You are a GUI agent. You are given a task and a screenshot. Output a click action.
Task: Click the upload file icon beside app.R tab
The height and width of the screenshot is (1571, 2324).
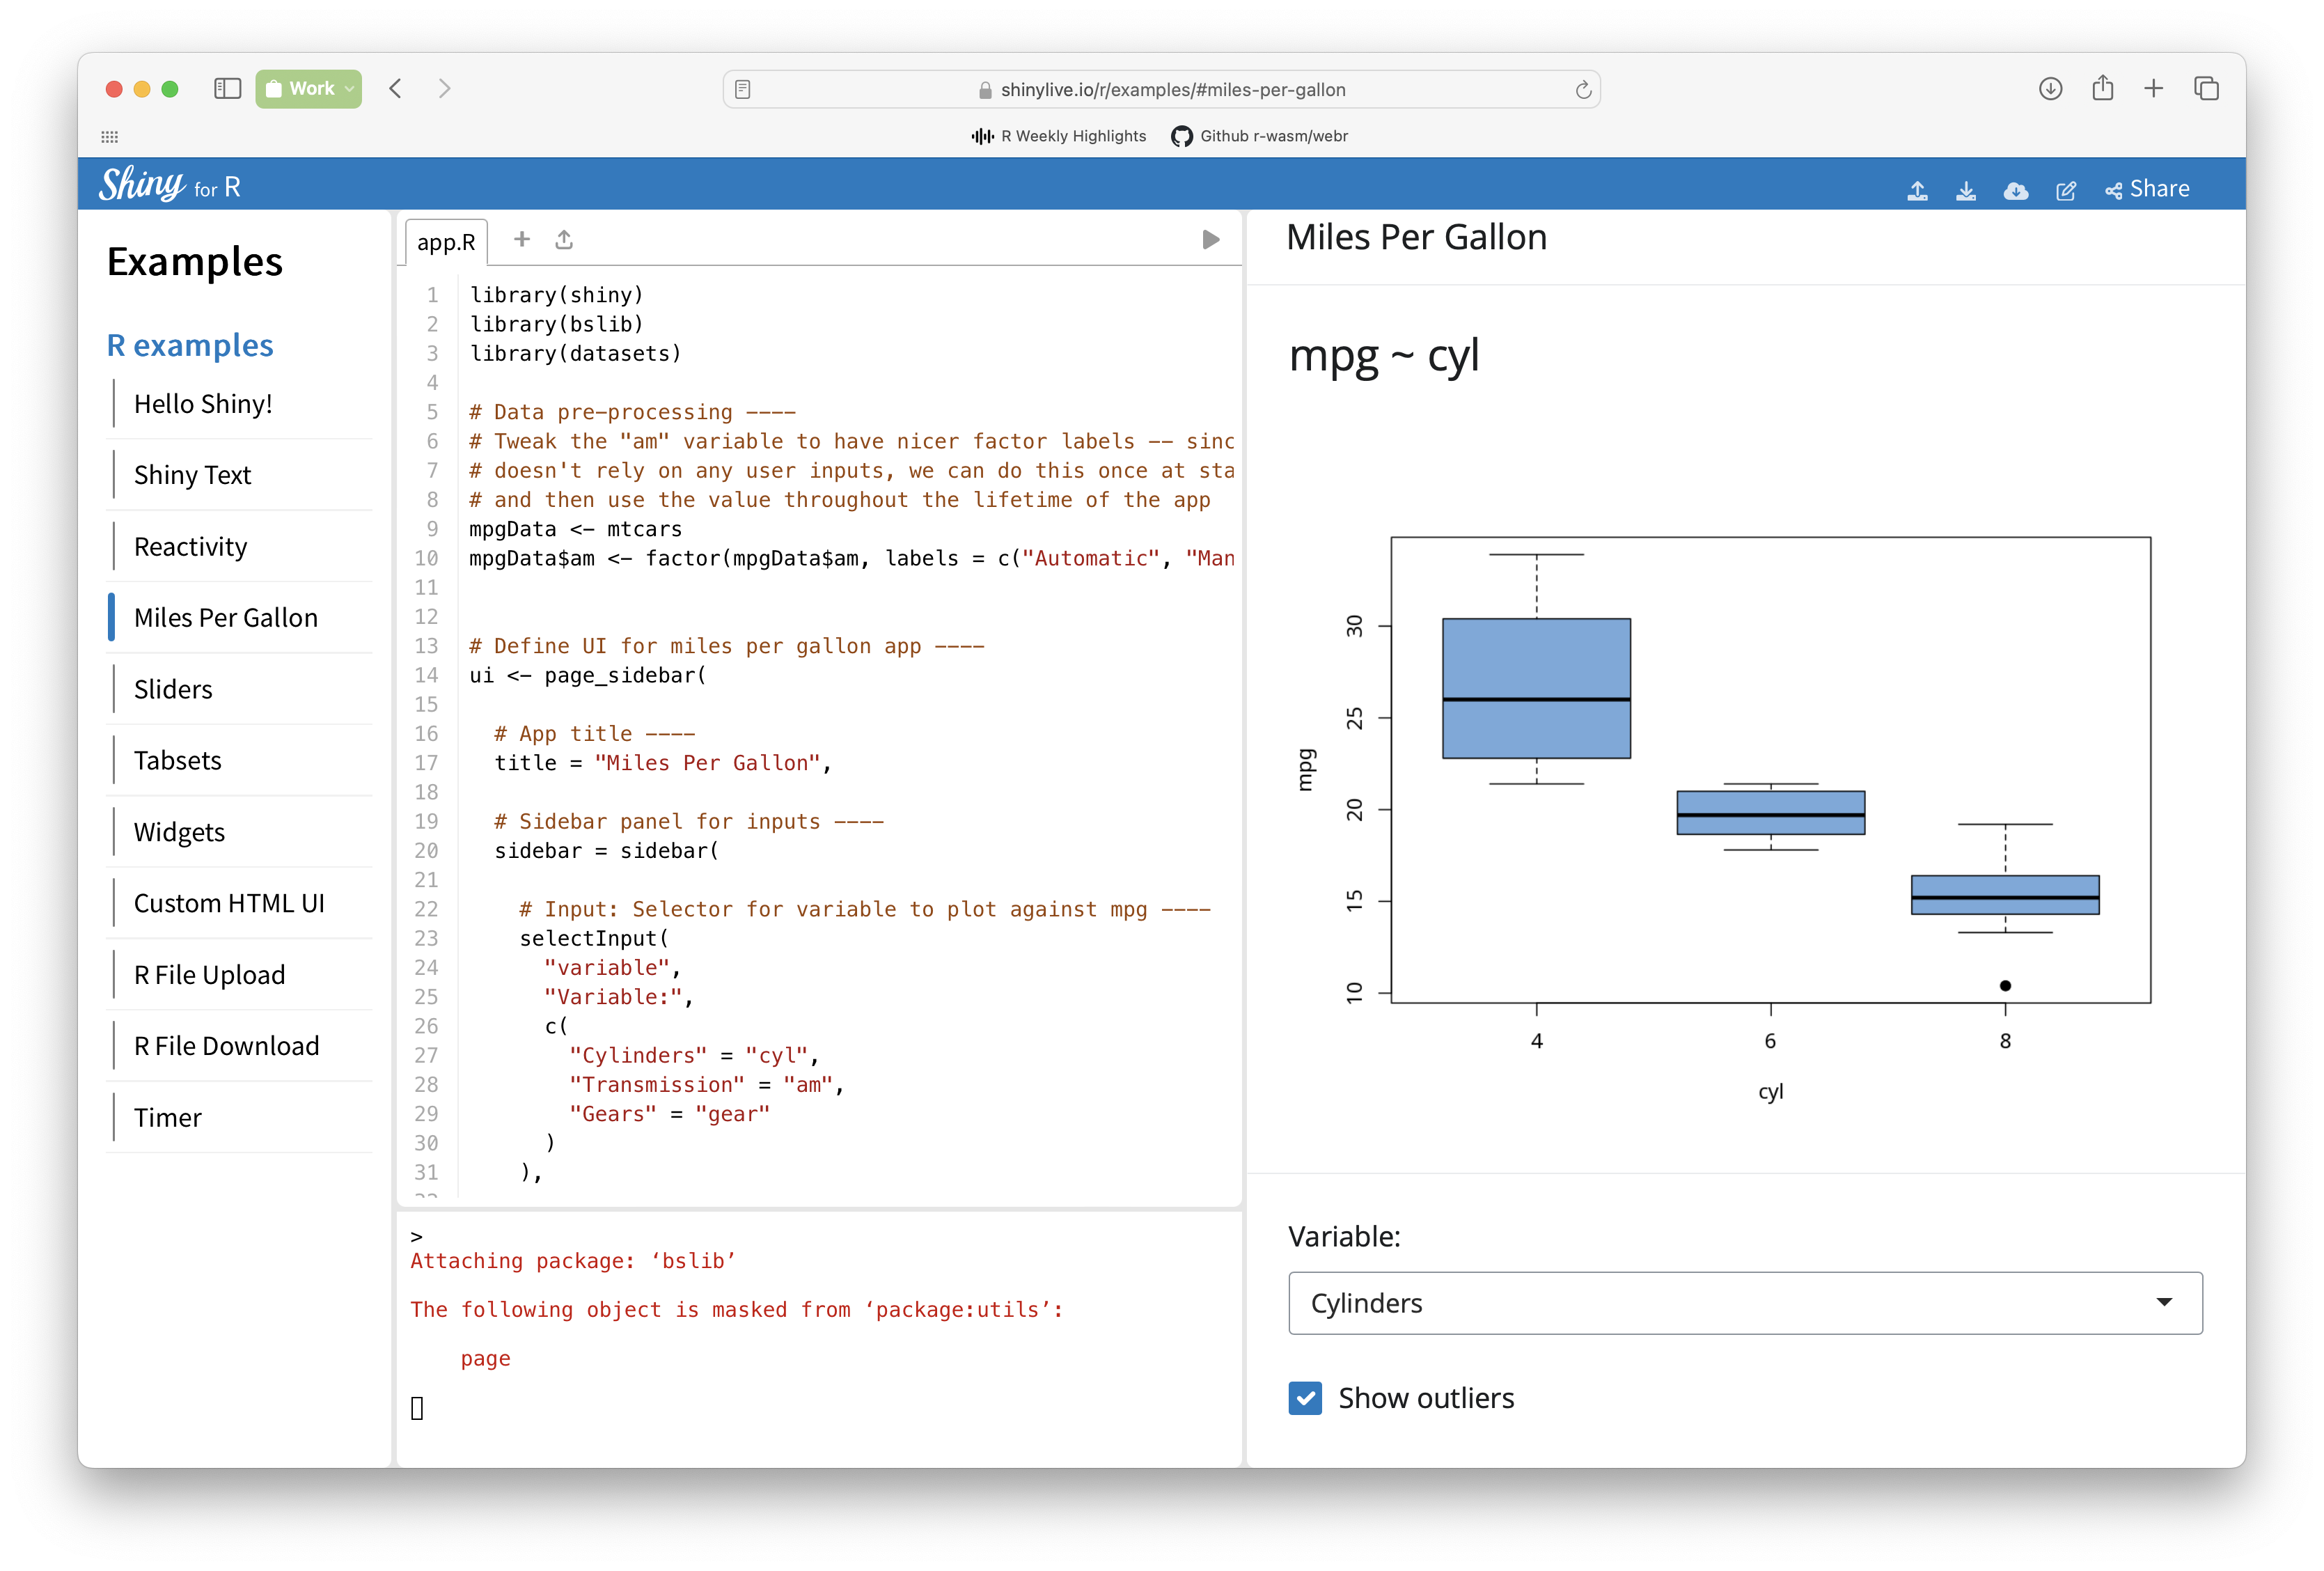564,239
